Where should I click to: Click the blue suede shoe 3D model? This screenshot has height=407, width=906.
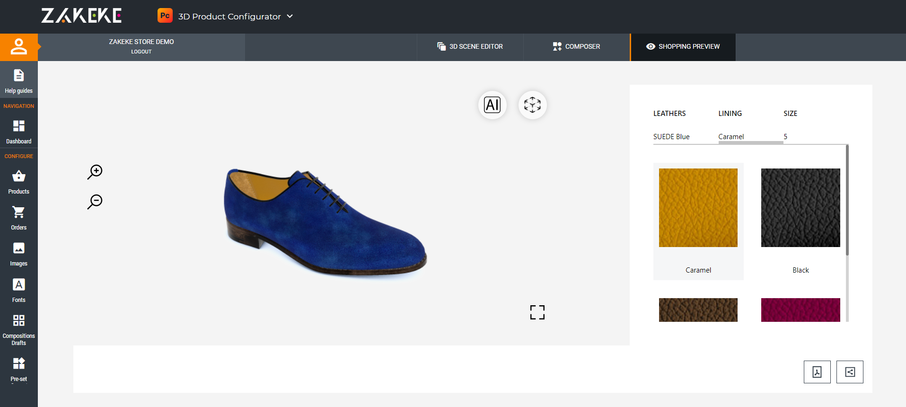point(325,222)
